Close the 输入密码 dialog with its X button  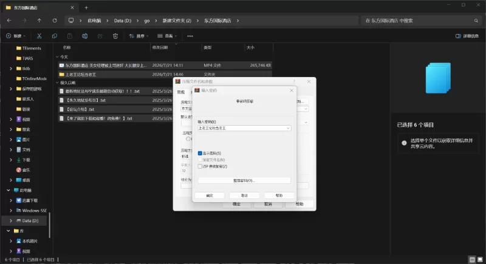(292, 90)
